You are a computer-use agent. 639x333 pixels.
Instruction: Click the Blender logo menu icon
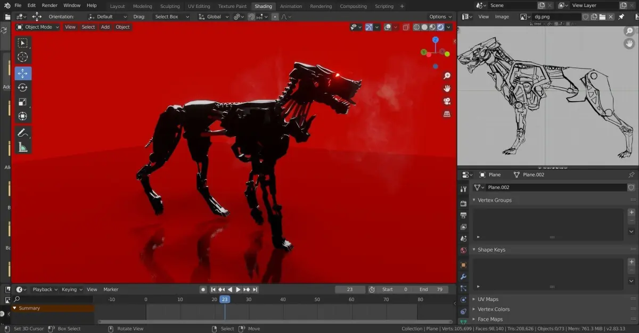6,5
